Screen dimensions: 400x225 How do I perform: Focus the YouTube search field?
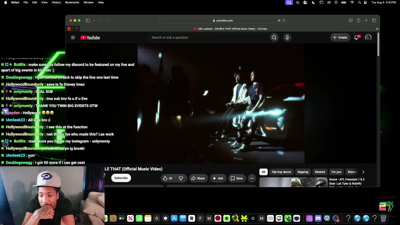coord(209,37)
